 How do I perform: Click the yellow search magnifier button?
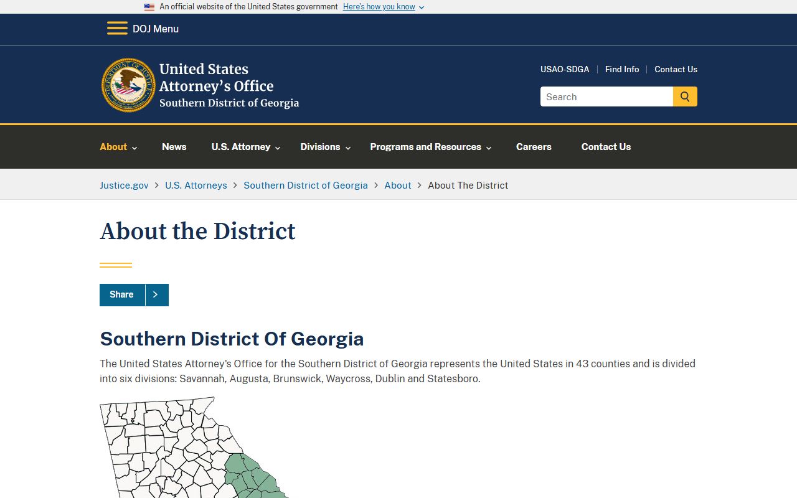point(685,96)
